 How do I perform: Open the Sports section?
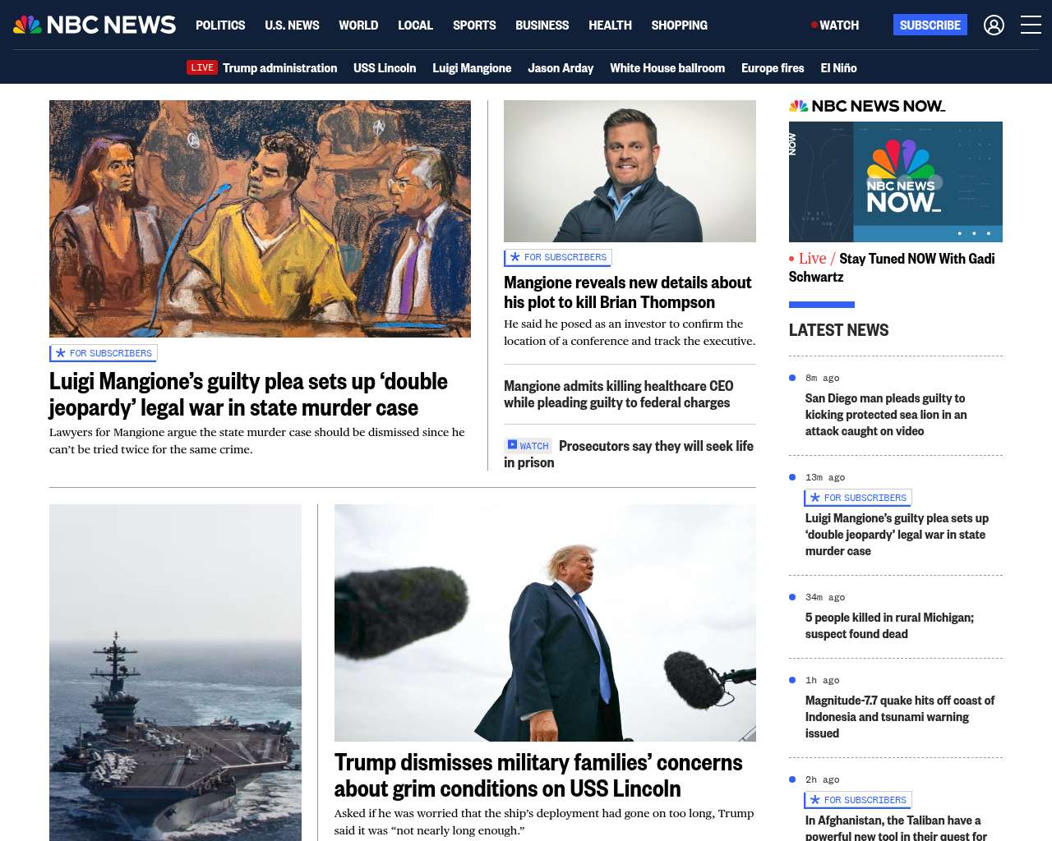click(474, 25)
